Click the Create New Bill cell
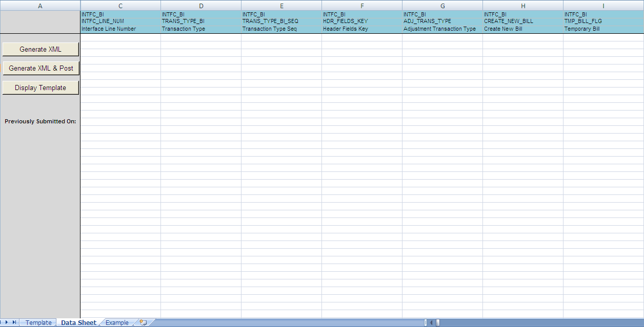644x327 pixels. (523, 29)
